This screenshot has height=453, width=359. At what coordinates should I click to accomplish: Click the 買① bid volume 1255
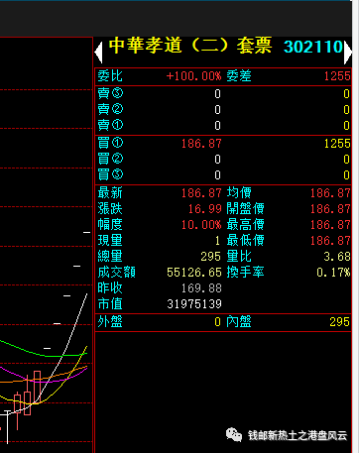pos(337,144)
